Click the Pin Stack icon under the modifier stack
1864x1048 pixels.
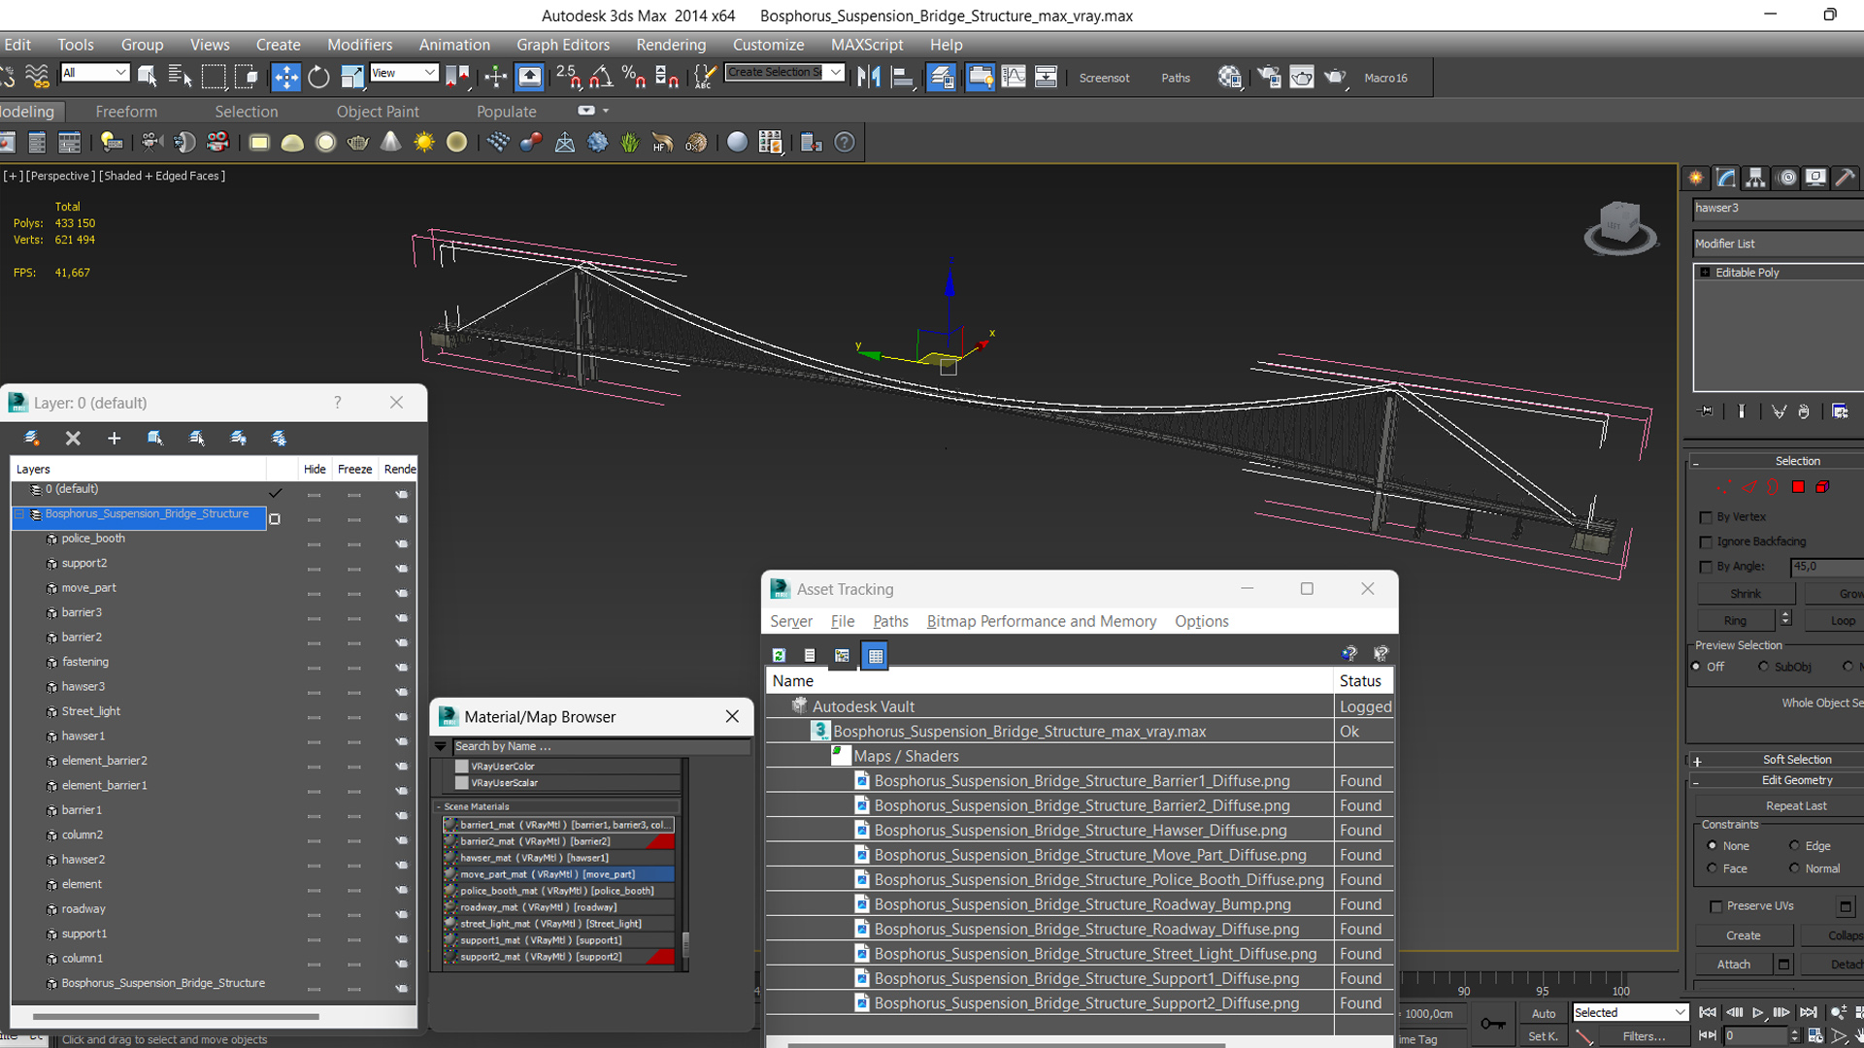(1707, 411)
